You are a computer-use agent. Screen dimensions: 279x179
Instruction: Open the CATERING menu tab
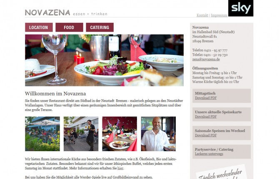[100, 27]
